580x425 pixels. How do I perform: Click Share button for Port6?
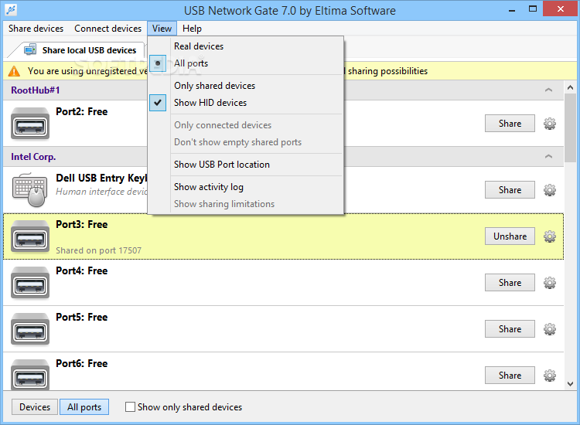tap(510, 376)
